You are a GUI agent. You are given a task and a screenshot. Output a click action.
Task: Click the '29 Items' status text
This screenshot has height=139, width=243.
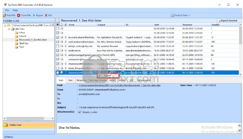(9, 137)
